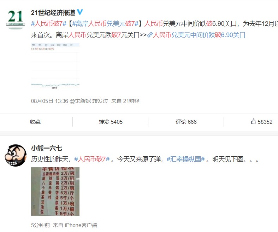Open #人民币破7# hashtag in second post
This screenshot has height=232, width=278.
click(x=92, y=159)
